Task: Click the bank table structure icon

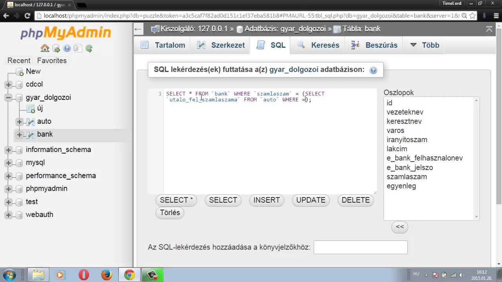Action: pos(31,134)
